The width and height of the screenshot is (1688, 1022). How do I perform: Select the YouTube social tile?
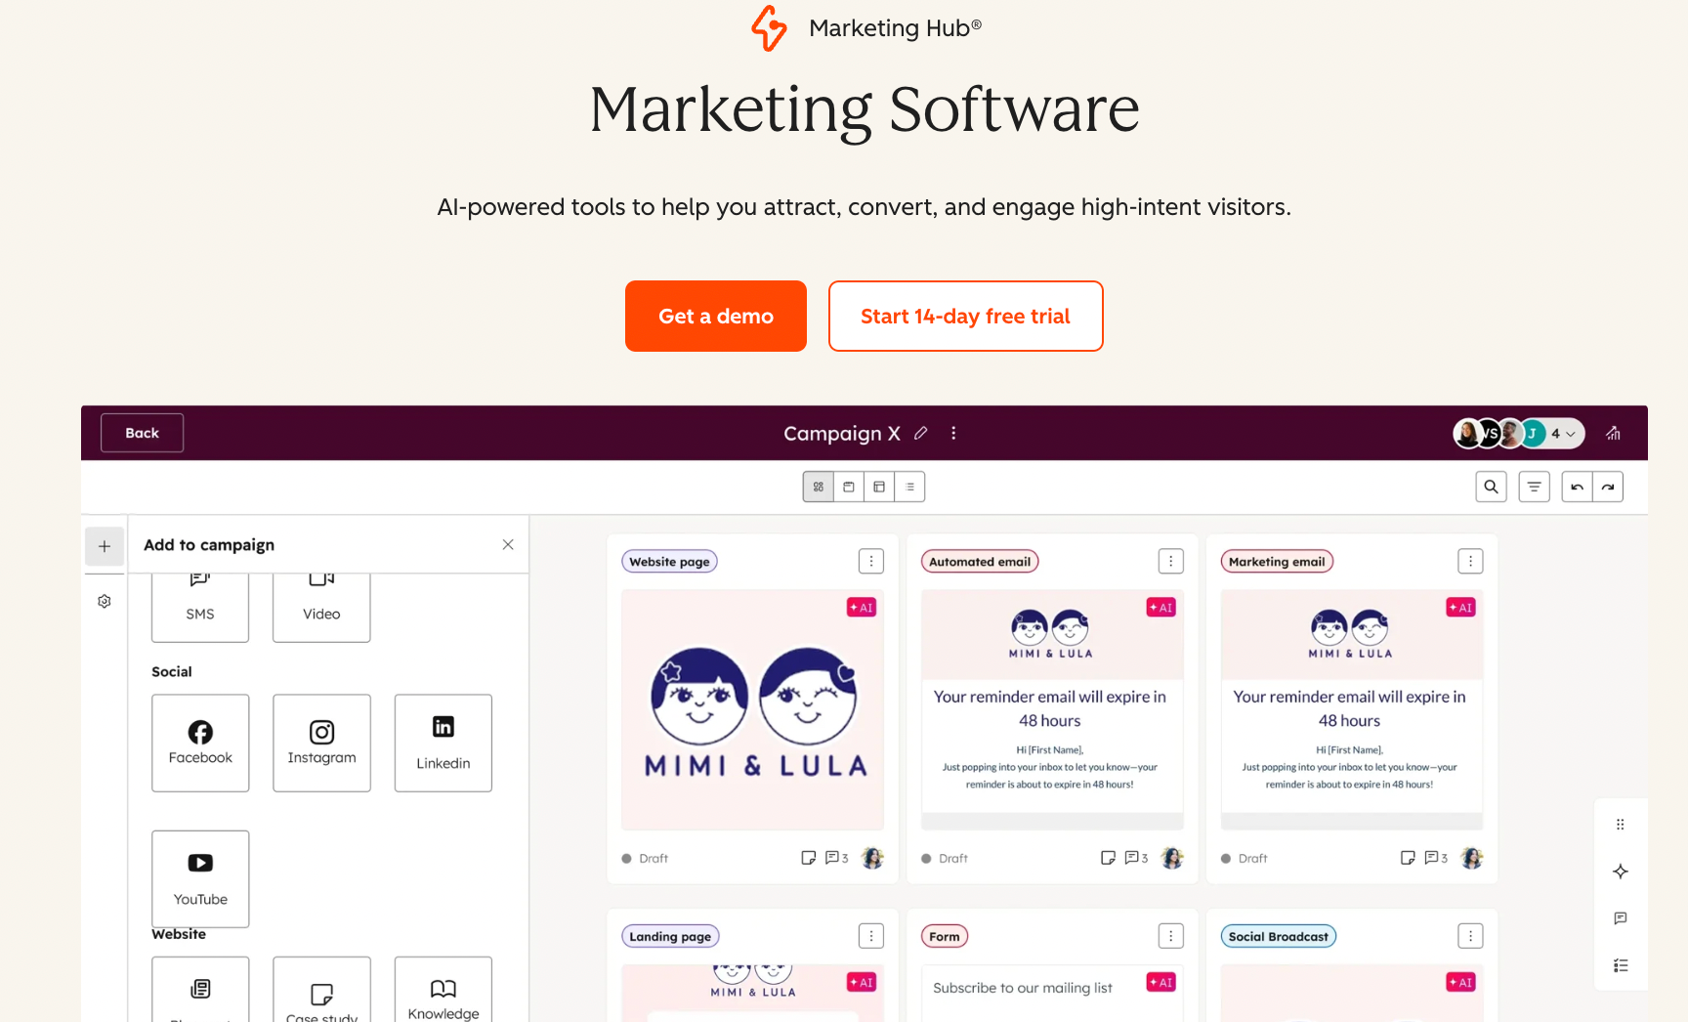click(x=200, y=878)
